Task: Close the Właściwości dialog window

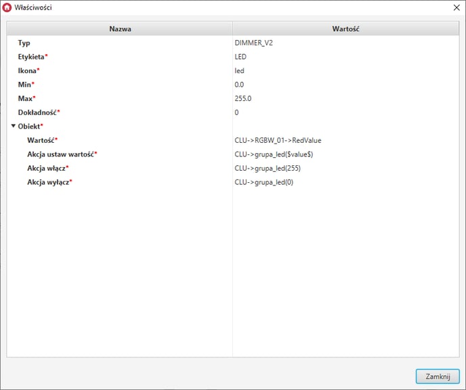Action: [x=455, y=7]
